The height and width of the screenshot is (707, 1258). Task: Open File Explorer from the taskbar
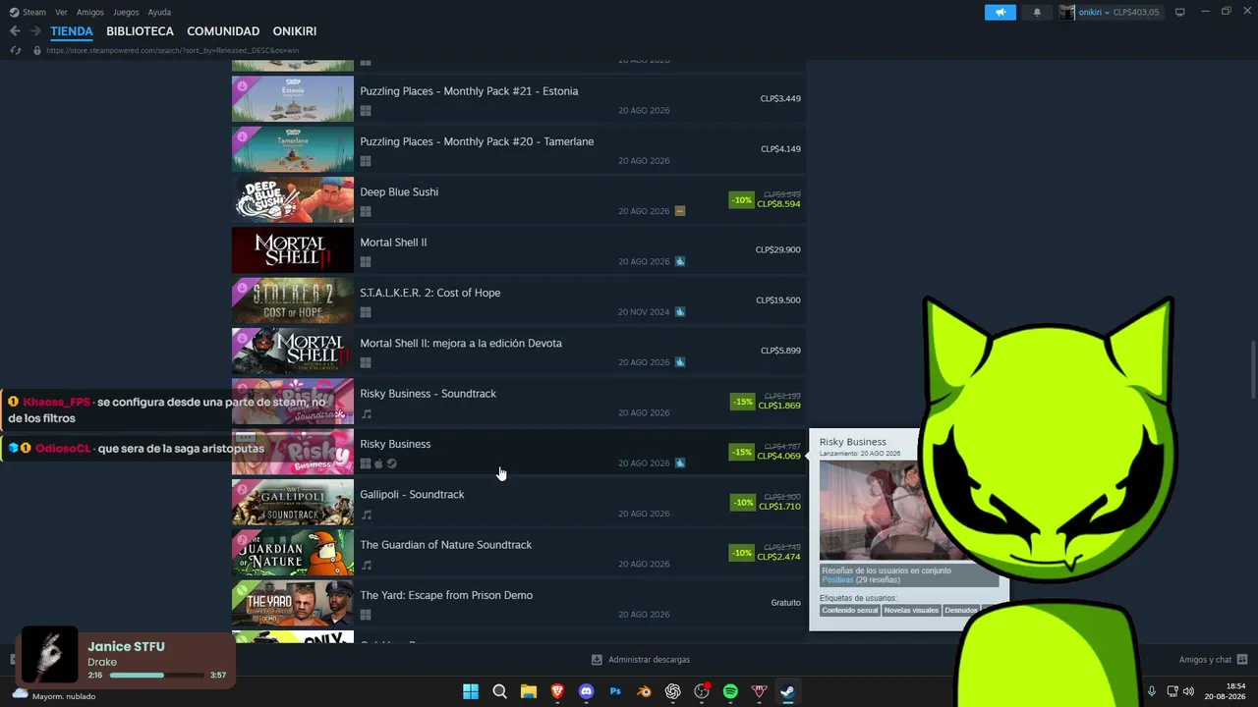point(529,691)
